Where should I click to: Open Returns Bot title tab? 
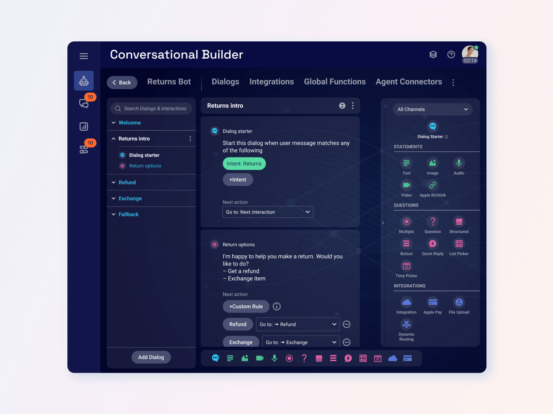[x=169, y=82]
